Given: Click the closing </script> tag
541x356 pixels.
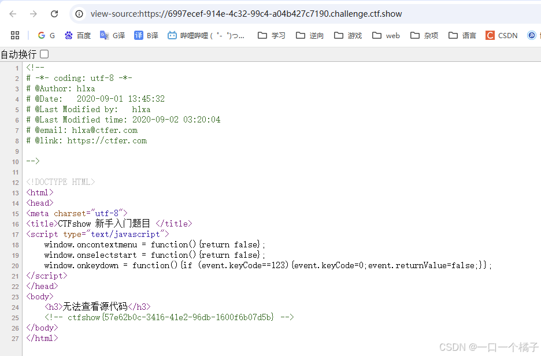Looking at the screenshot, I should pos(47,276).
